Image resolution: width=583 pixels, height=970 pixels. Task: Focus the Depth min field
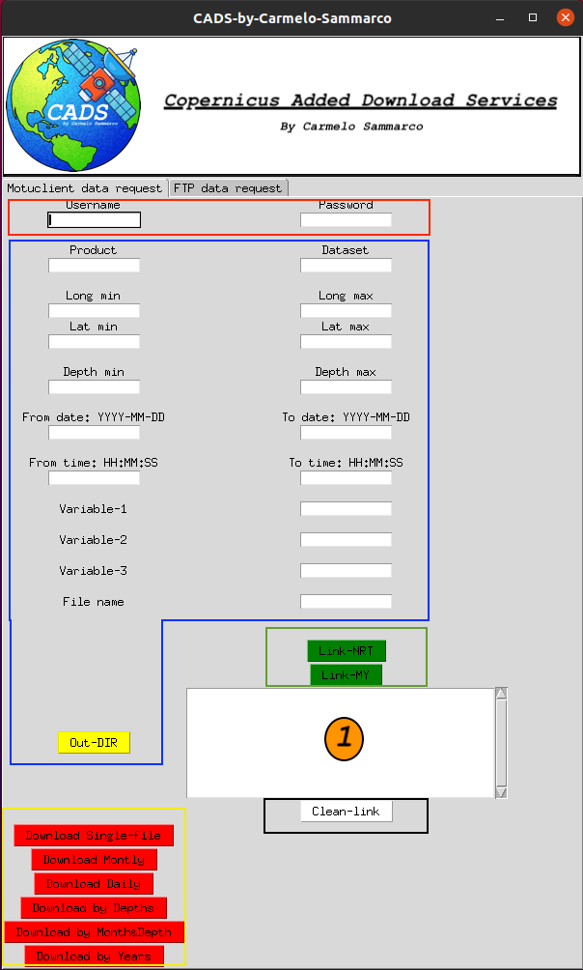click(x=94, y=387)
